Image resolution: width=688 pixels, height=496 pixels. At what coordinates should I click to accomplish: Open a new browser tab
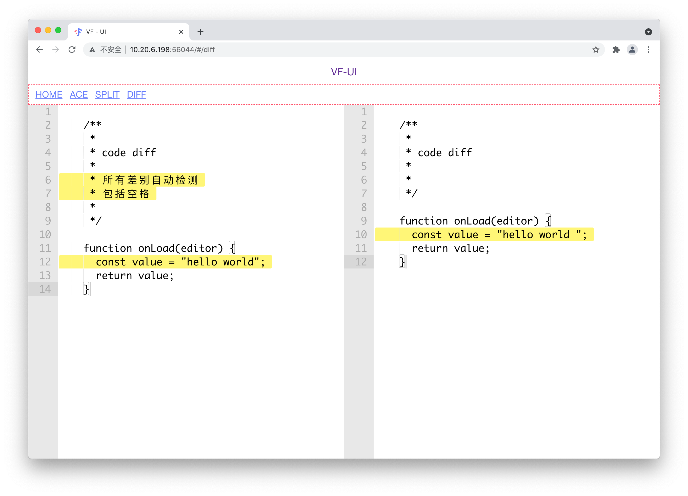pyautogui.click(x=200, y=32)
